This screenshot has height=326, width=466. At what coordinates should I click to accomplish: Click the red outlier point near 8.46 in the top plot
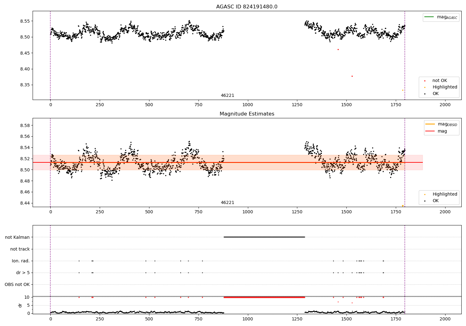click(x=338, y=49)
